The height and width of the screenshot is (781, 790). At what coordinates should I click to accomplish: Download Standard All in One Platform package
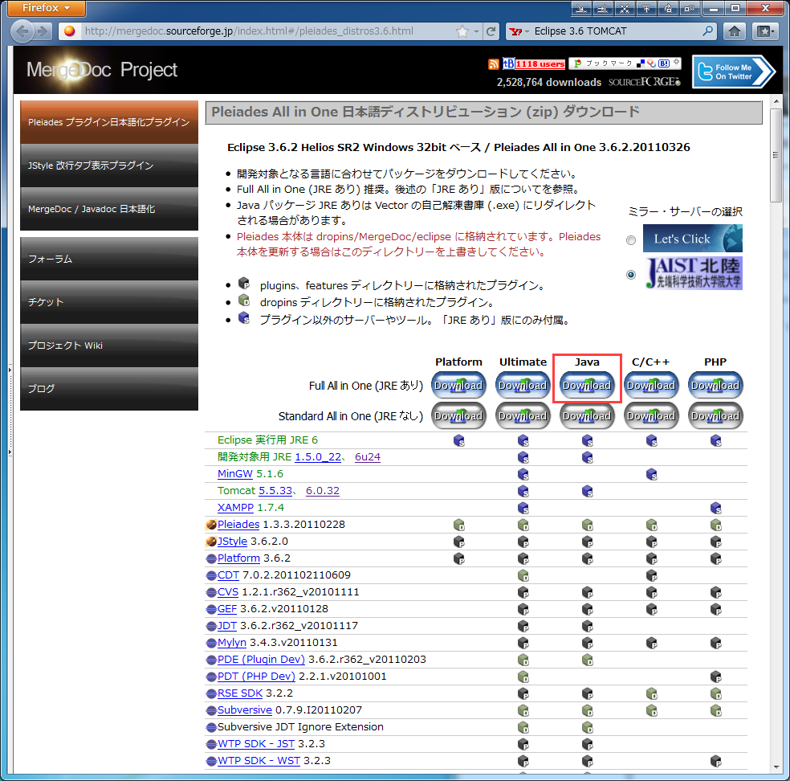coord(458,416)
